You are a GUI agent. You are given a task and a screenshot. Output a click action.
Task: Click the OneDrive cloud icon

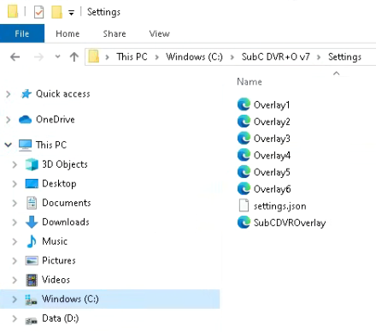click(x=25, y=119)
